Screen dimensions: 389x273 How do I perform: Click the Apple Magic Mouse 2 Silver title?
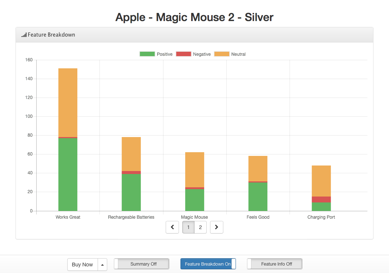pos(194,17)
